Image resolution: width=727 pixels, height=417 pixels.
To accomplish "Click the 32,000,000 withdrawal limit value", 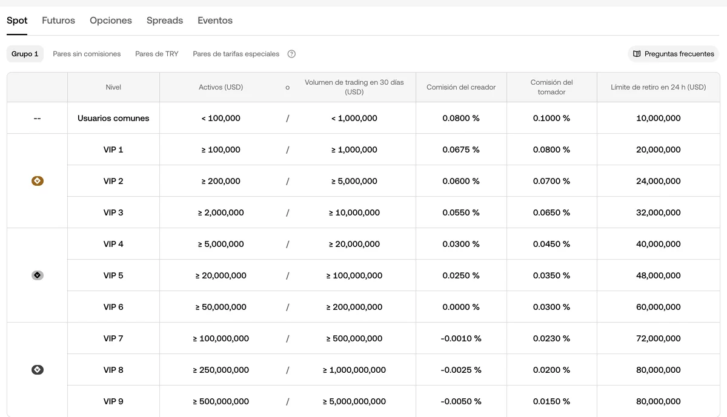I will click(659, 212).
